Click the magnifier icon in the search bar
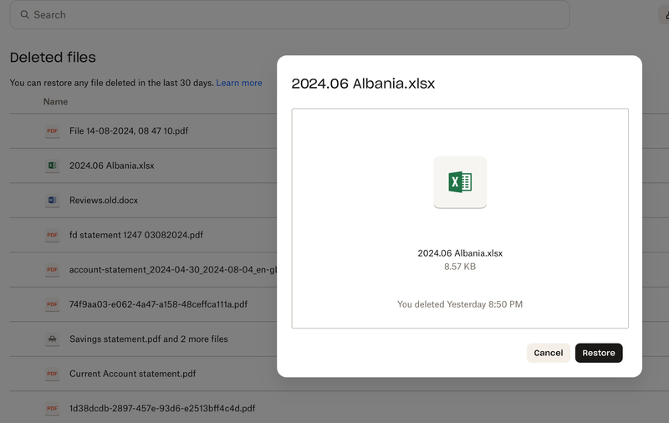The image size is (669, 423). 24,15
